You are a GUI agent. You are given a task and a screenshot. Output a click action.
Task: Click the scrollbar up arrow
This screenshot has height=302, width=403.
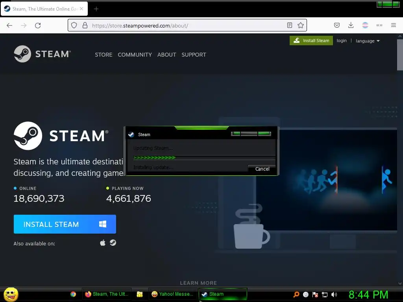400,36
